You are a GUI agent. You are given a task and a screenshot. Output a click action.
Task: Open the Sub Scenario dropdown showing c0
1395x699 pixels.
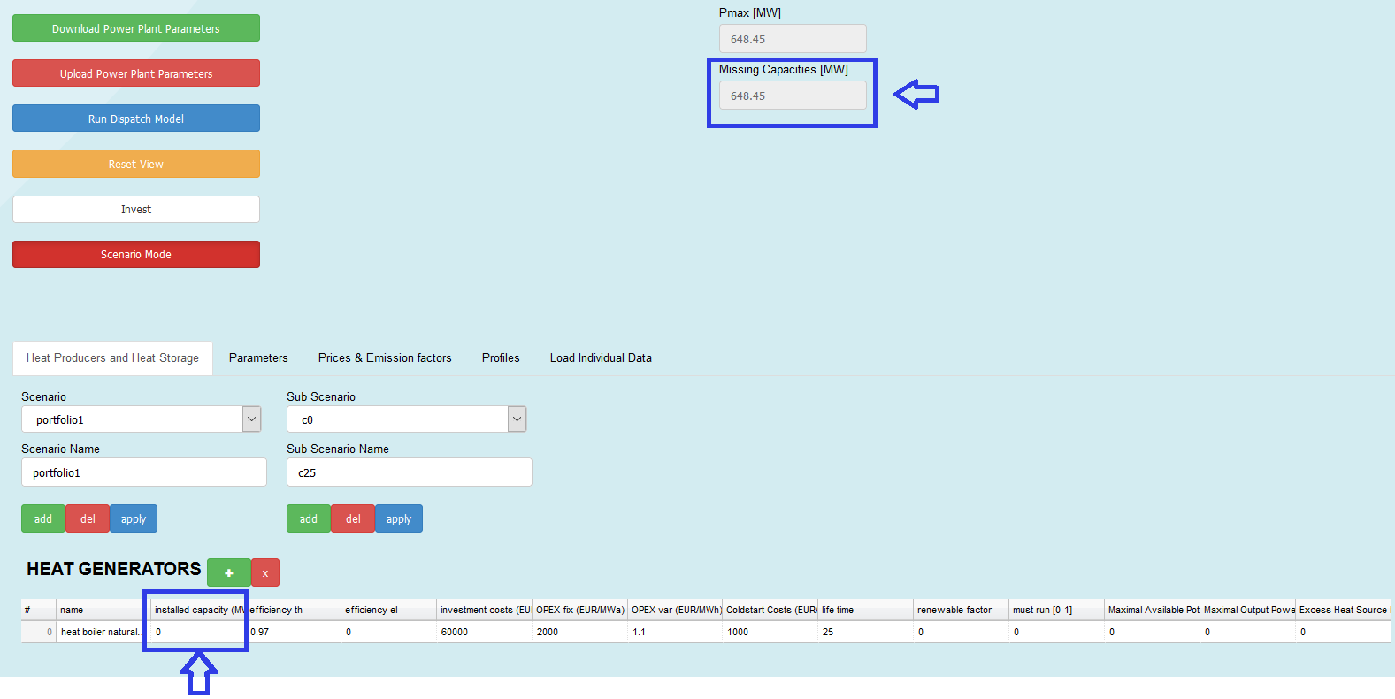tap(406, 419)
